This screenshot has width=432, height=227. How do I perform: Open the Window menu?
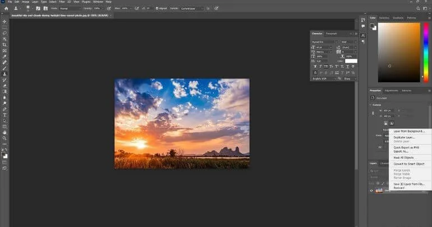(x=98, y=2)
